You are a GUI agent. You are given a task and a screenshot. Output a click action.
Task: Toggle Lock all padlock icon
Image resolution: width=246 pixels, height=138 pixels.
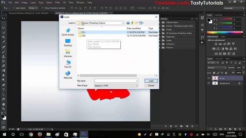tap(226, 73)
